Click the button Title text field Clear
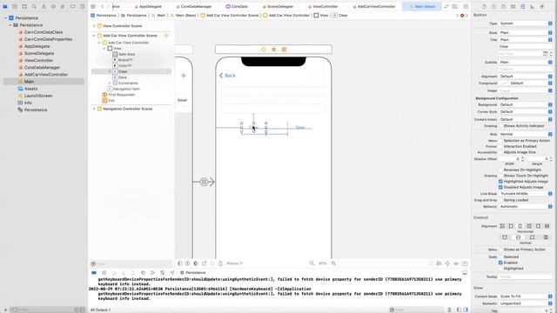Image resolution: width=557 pixels, height=313 pixels. pyautogui.click(x=526, y=46)
